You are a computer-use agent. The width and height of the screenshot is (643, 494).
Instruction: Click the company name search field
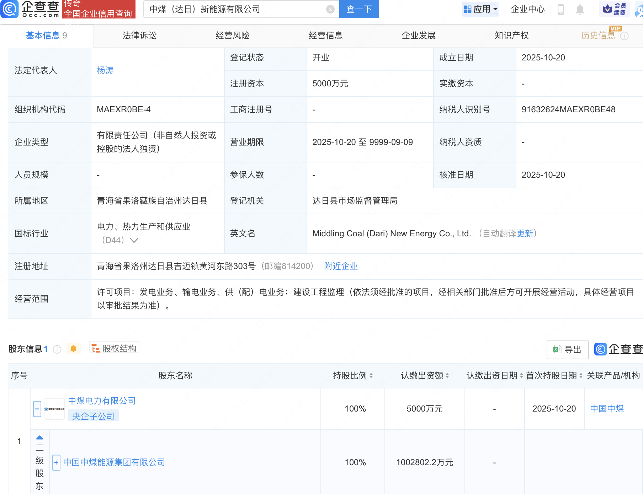pyautogui.click(x=235, y=9)
